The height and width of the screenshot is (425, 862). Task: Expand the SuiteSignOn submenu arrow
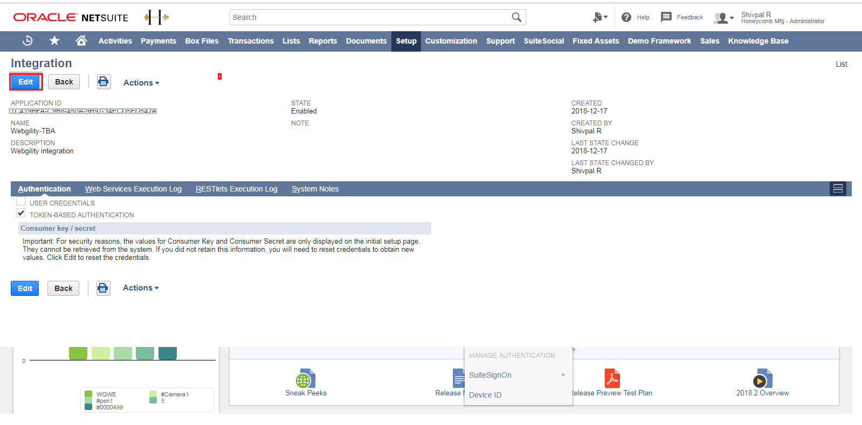coord(563,374)
